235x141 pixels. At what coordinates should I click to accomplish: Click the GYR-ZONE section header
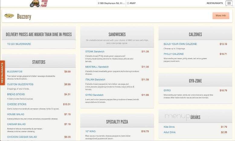tap(195, 81)
